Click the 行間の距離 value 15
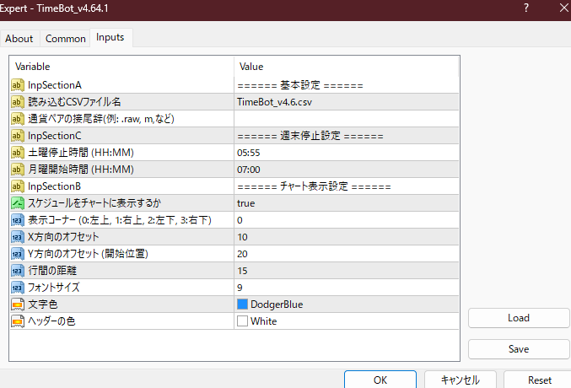 pos(347,271)
